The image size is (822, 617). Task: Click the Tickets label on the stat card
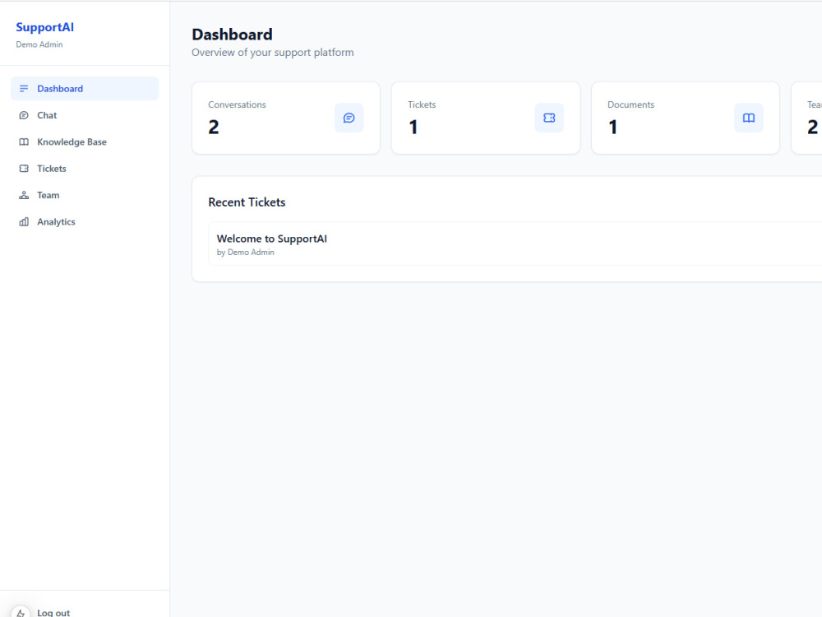422,104
